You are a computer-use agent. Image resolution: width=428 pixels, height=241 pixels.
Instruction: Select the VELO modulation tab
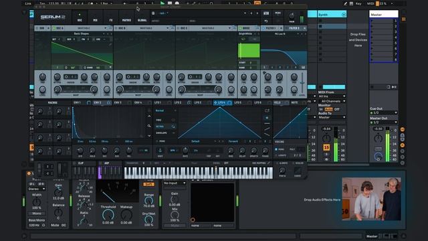point(278,102)
